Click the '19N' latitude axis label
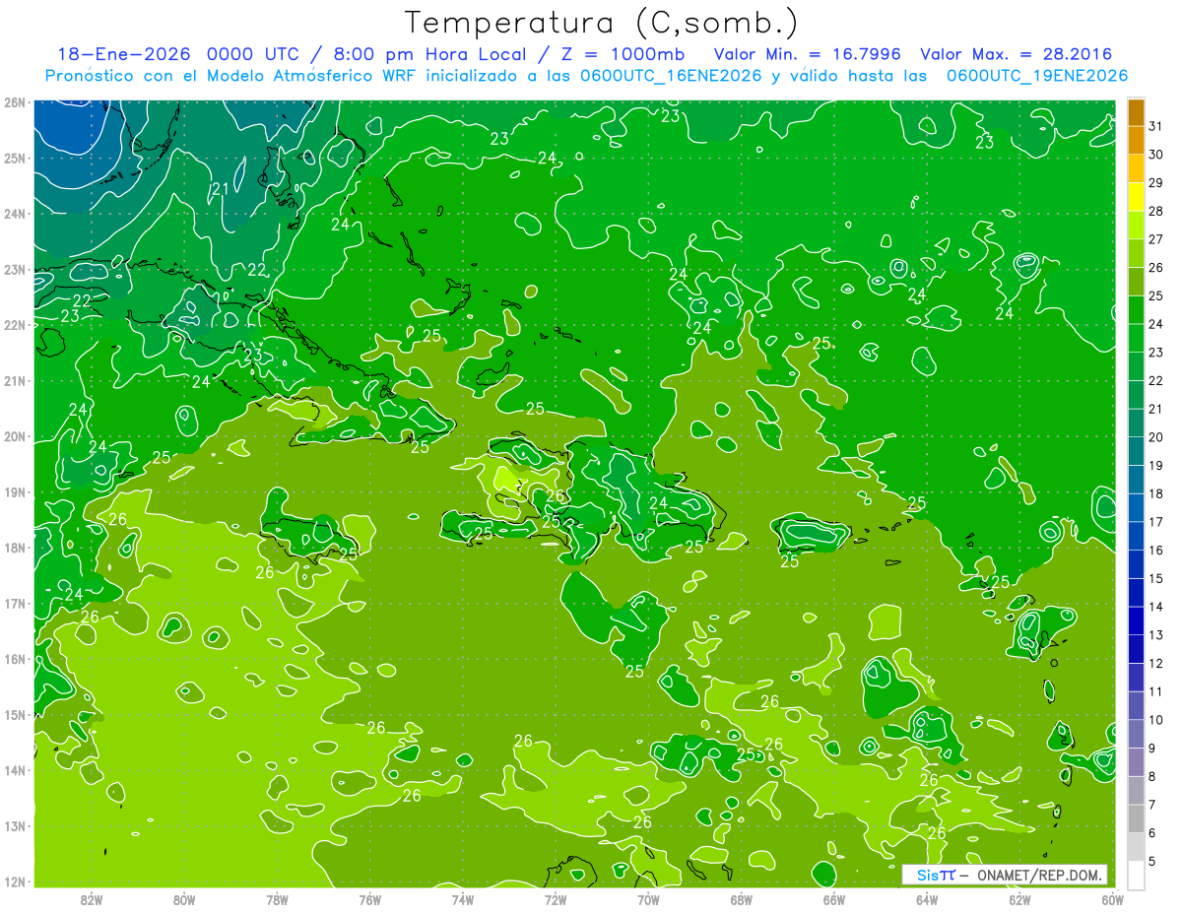 14,492
